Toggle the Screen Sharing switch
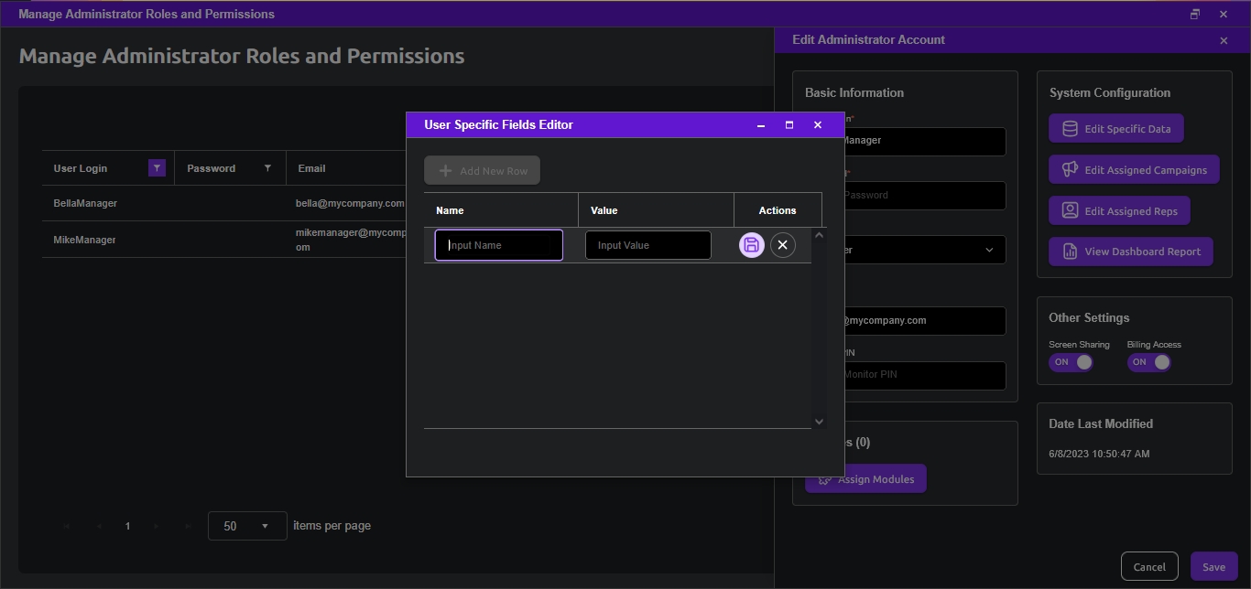Image resolution: width=1251 pixels, height=589 pixels. (1072, 362)
